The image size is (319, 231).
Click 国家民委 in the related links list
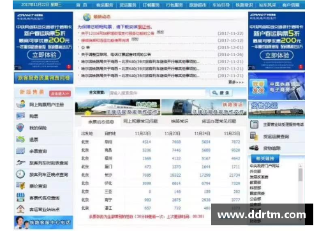[257, 193]
